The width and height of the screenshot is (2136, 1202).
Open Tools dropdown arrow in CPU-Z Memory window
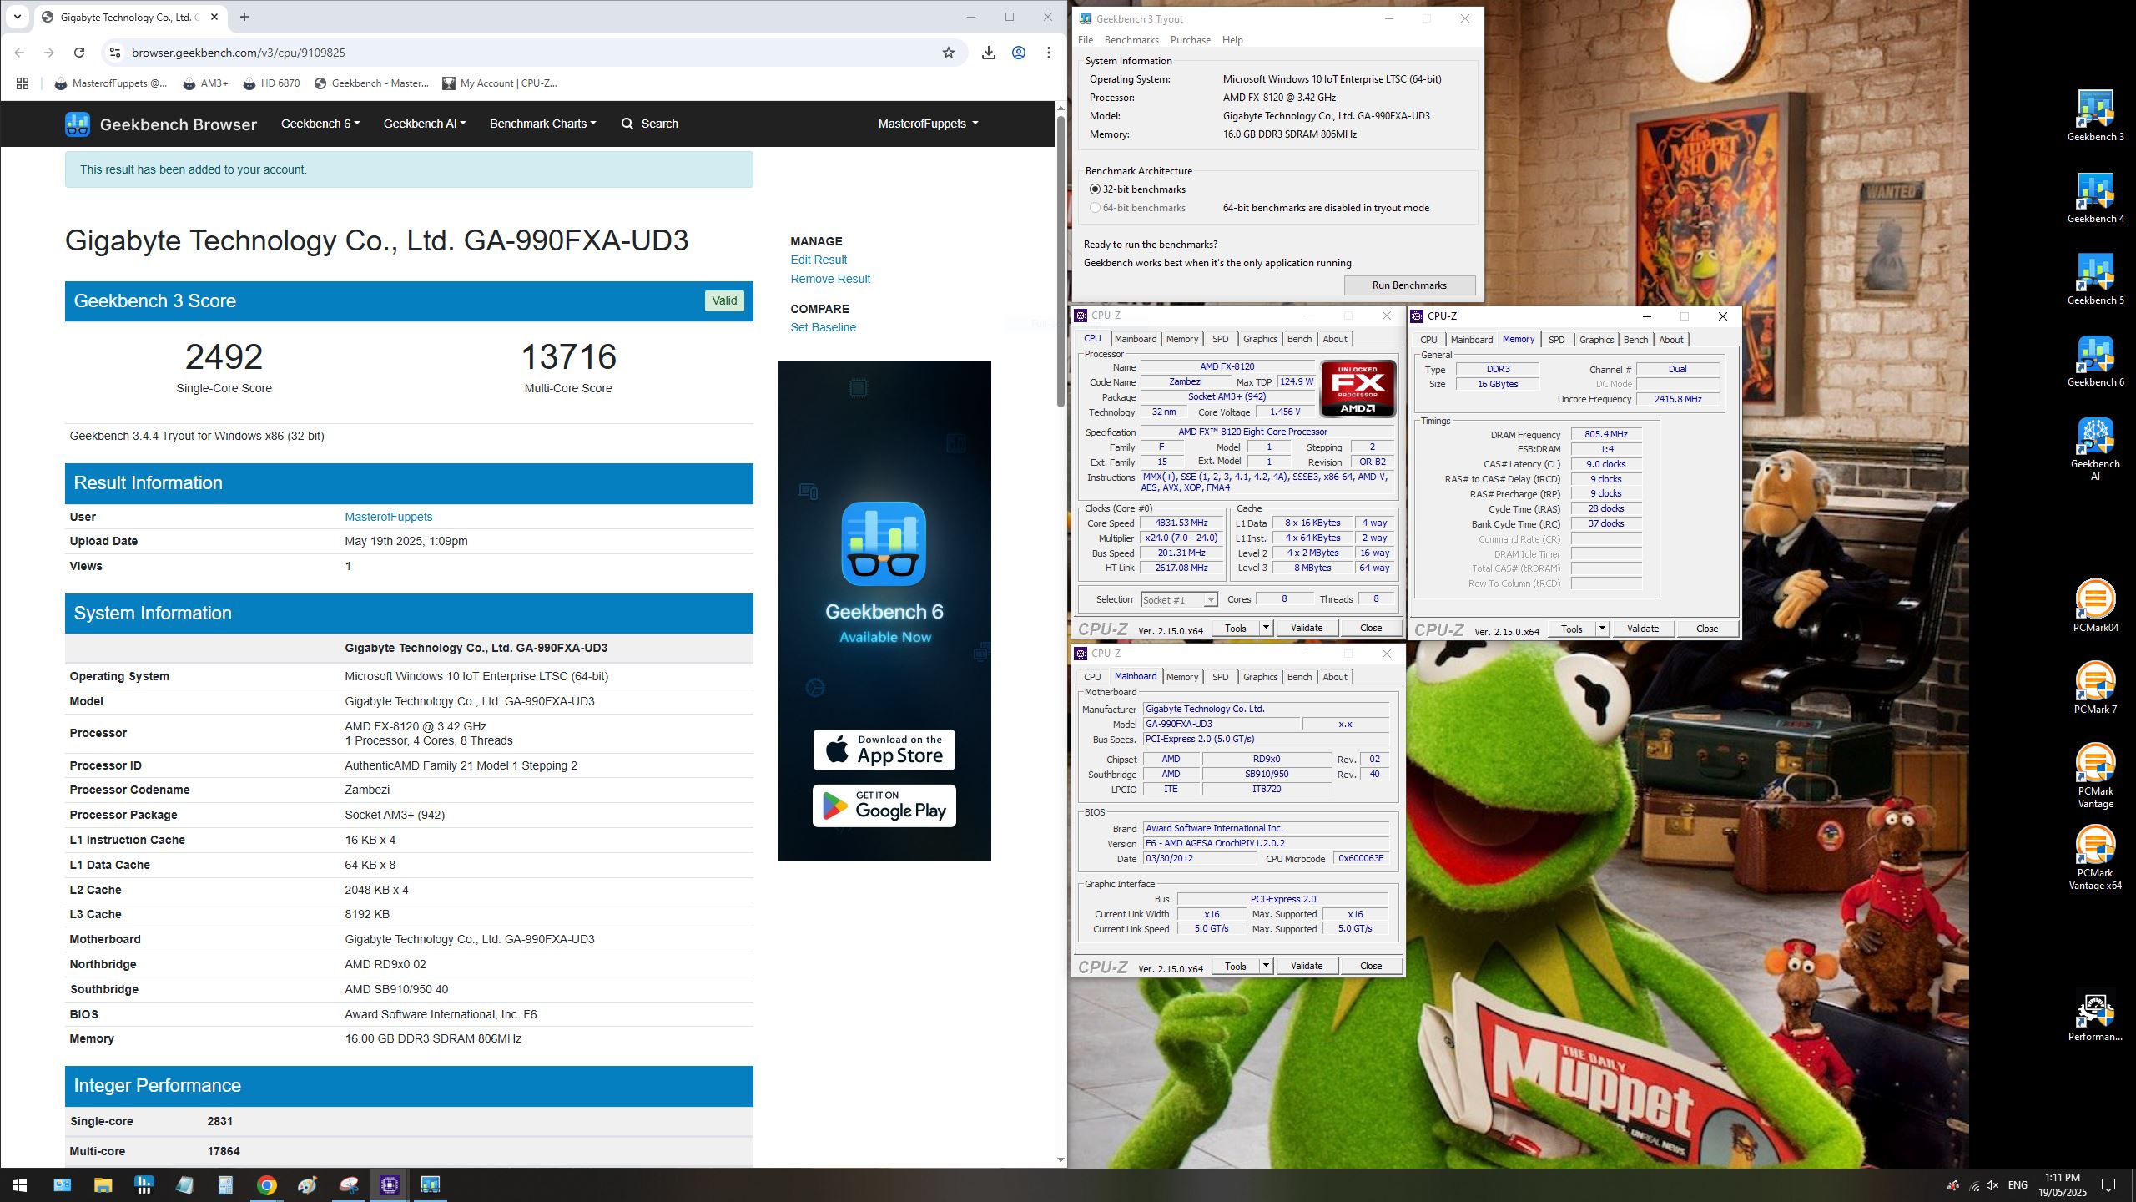click(x=1602, y=629)
